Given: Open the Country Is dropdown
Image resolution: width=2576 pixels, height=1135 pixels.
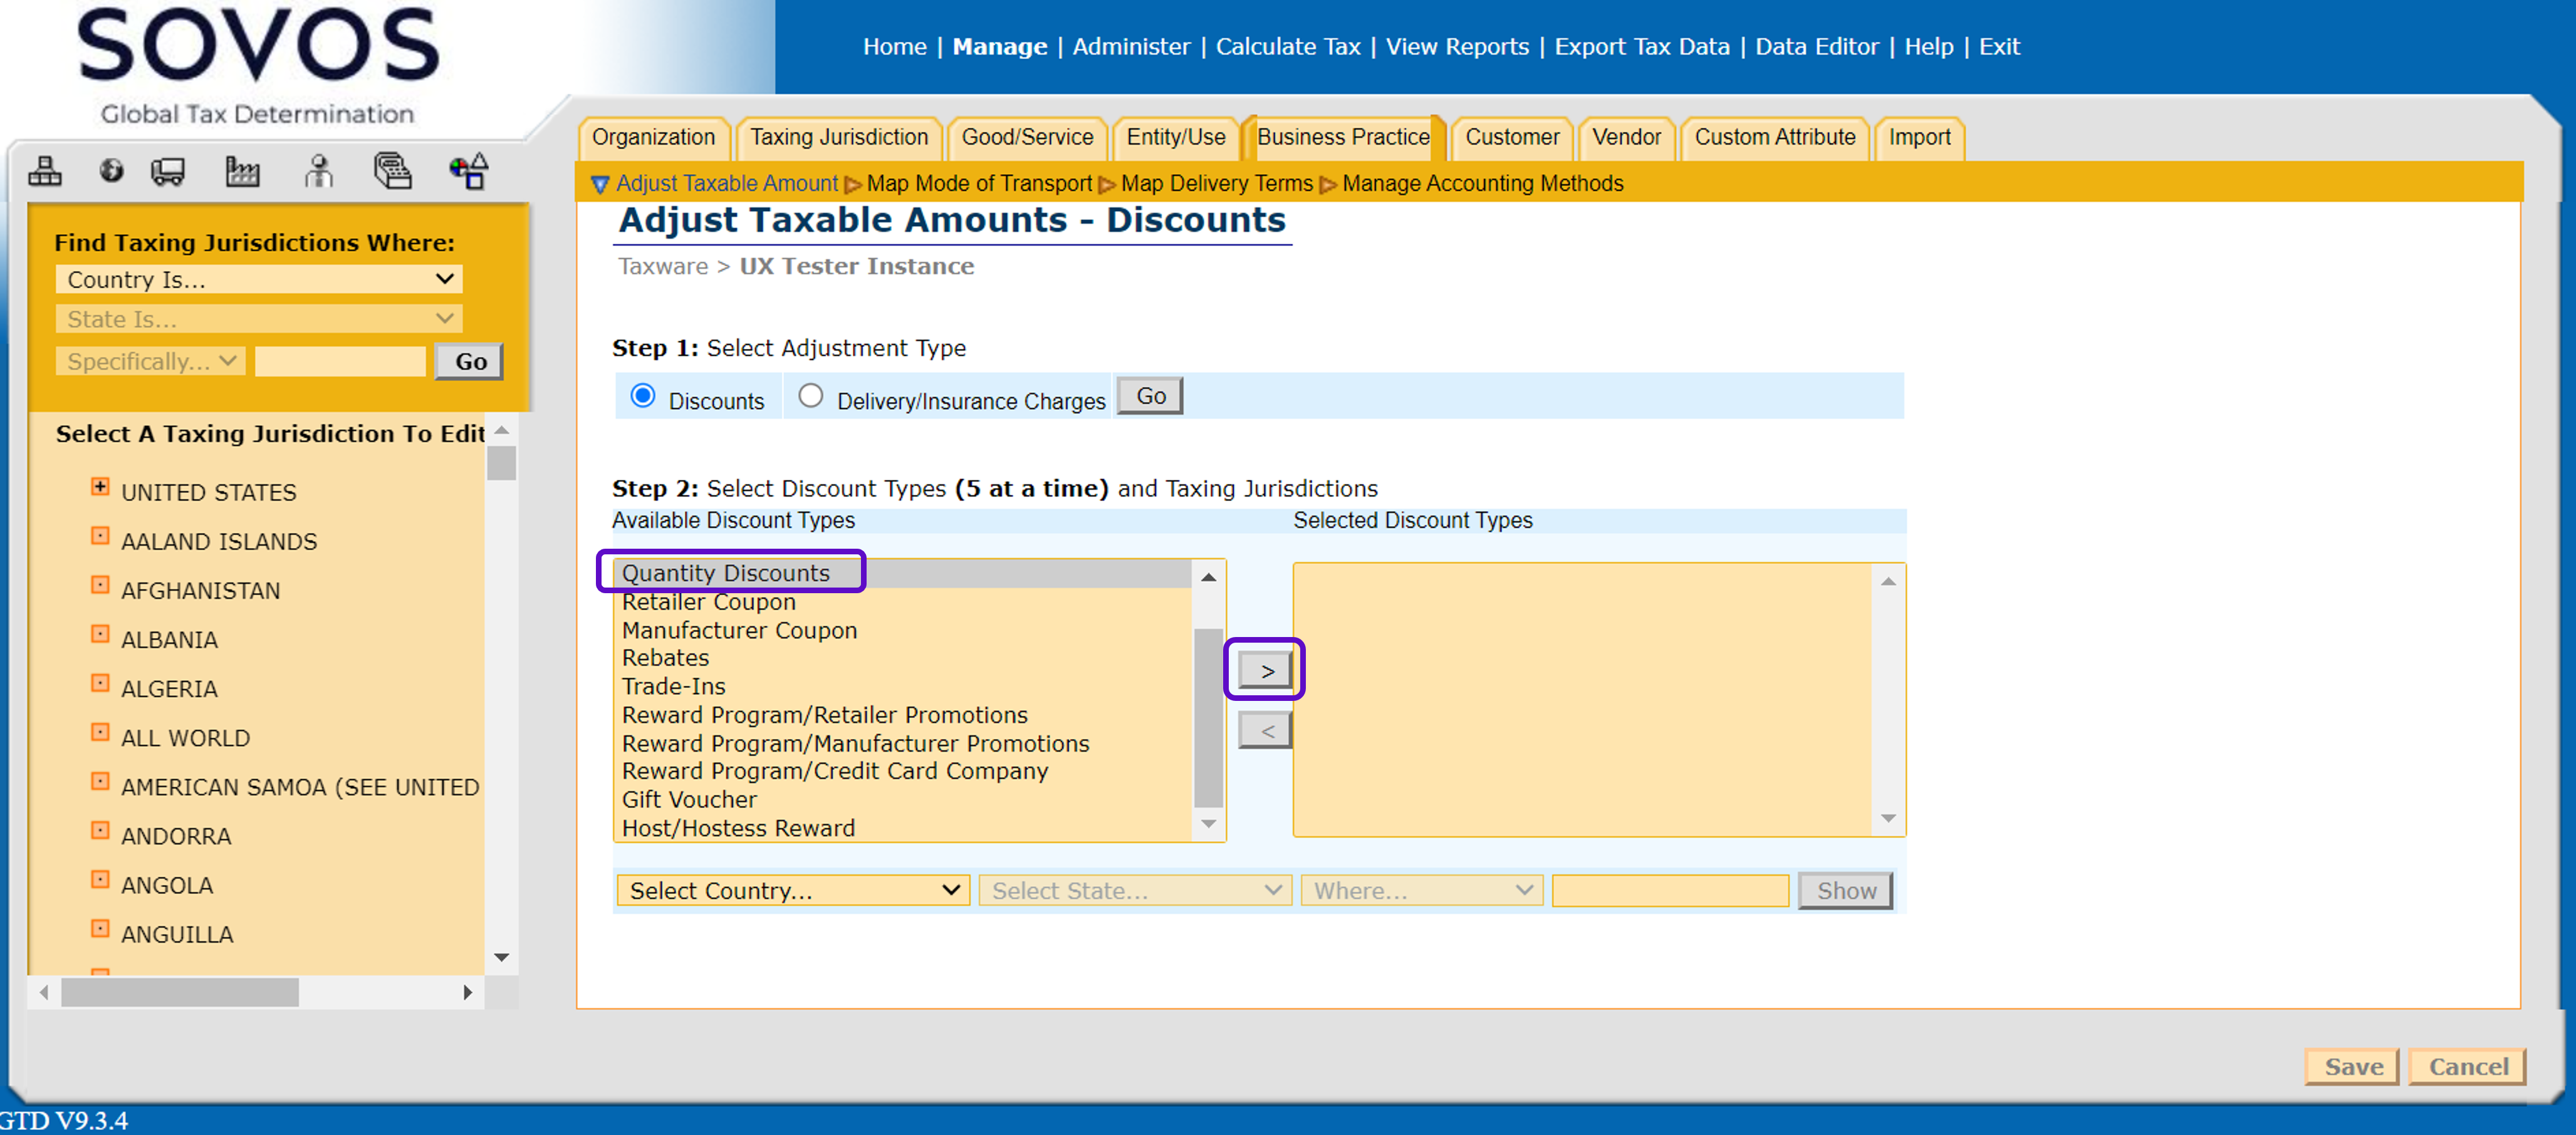Looking at the screenshot, I should pyautogui.click(x=259, y=279).
